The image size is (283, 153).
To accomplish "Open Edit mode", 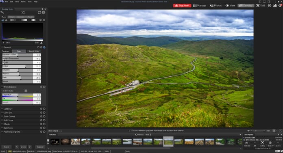I will [x=261, y=6].
